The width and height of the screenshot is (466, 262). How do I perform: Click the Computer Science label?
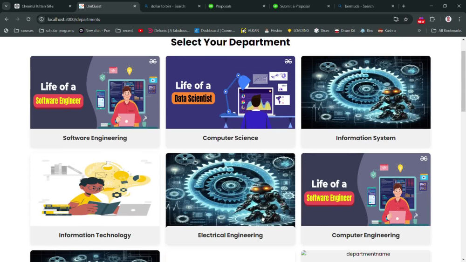[x=230, y=138]
